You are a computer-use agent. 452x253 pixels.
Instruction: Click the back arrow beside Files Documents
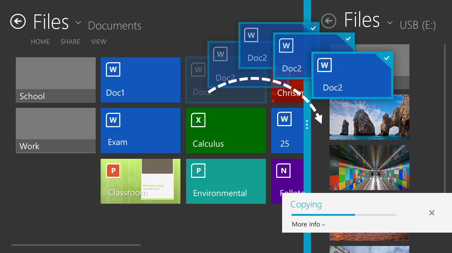[18, 21]
